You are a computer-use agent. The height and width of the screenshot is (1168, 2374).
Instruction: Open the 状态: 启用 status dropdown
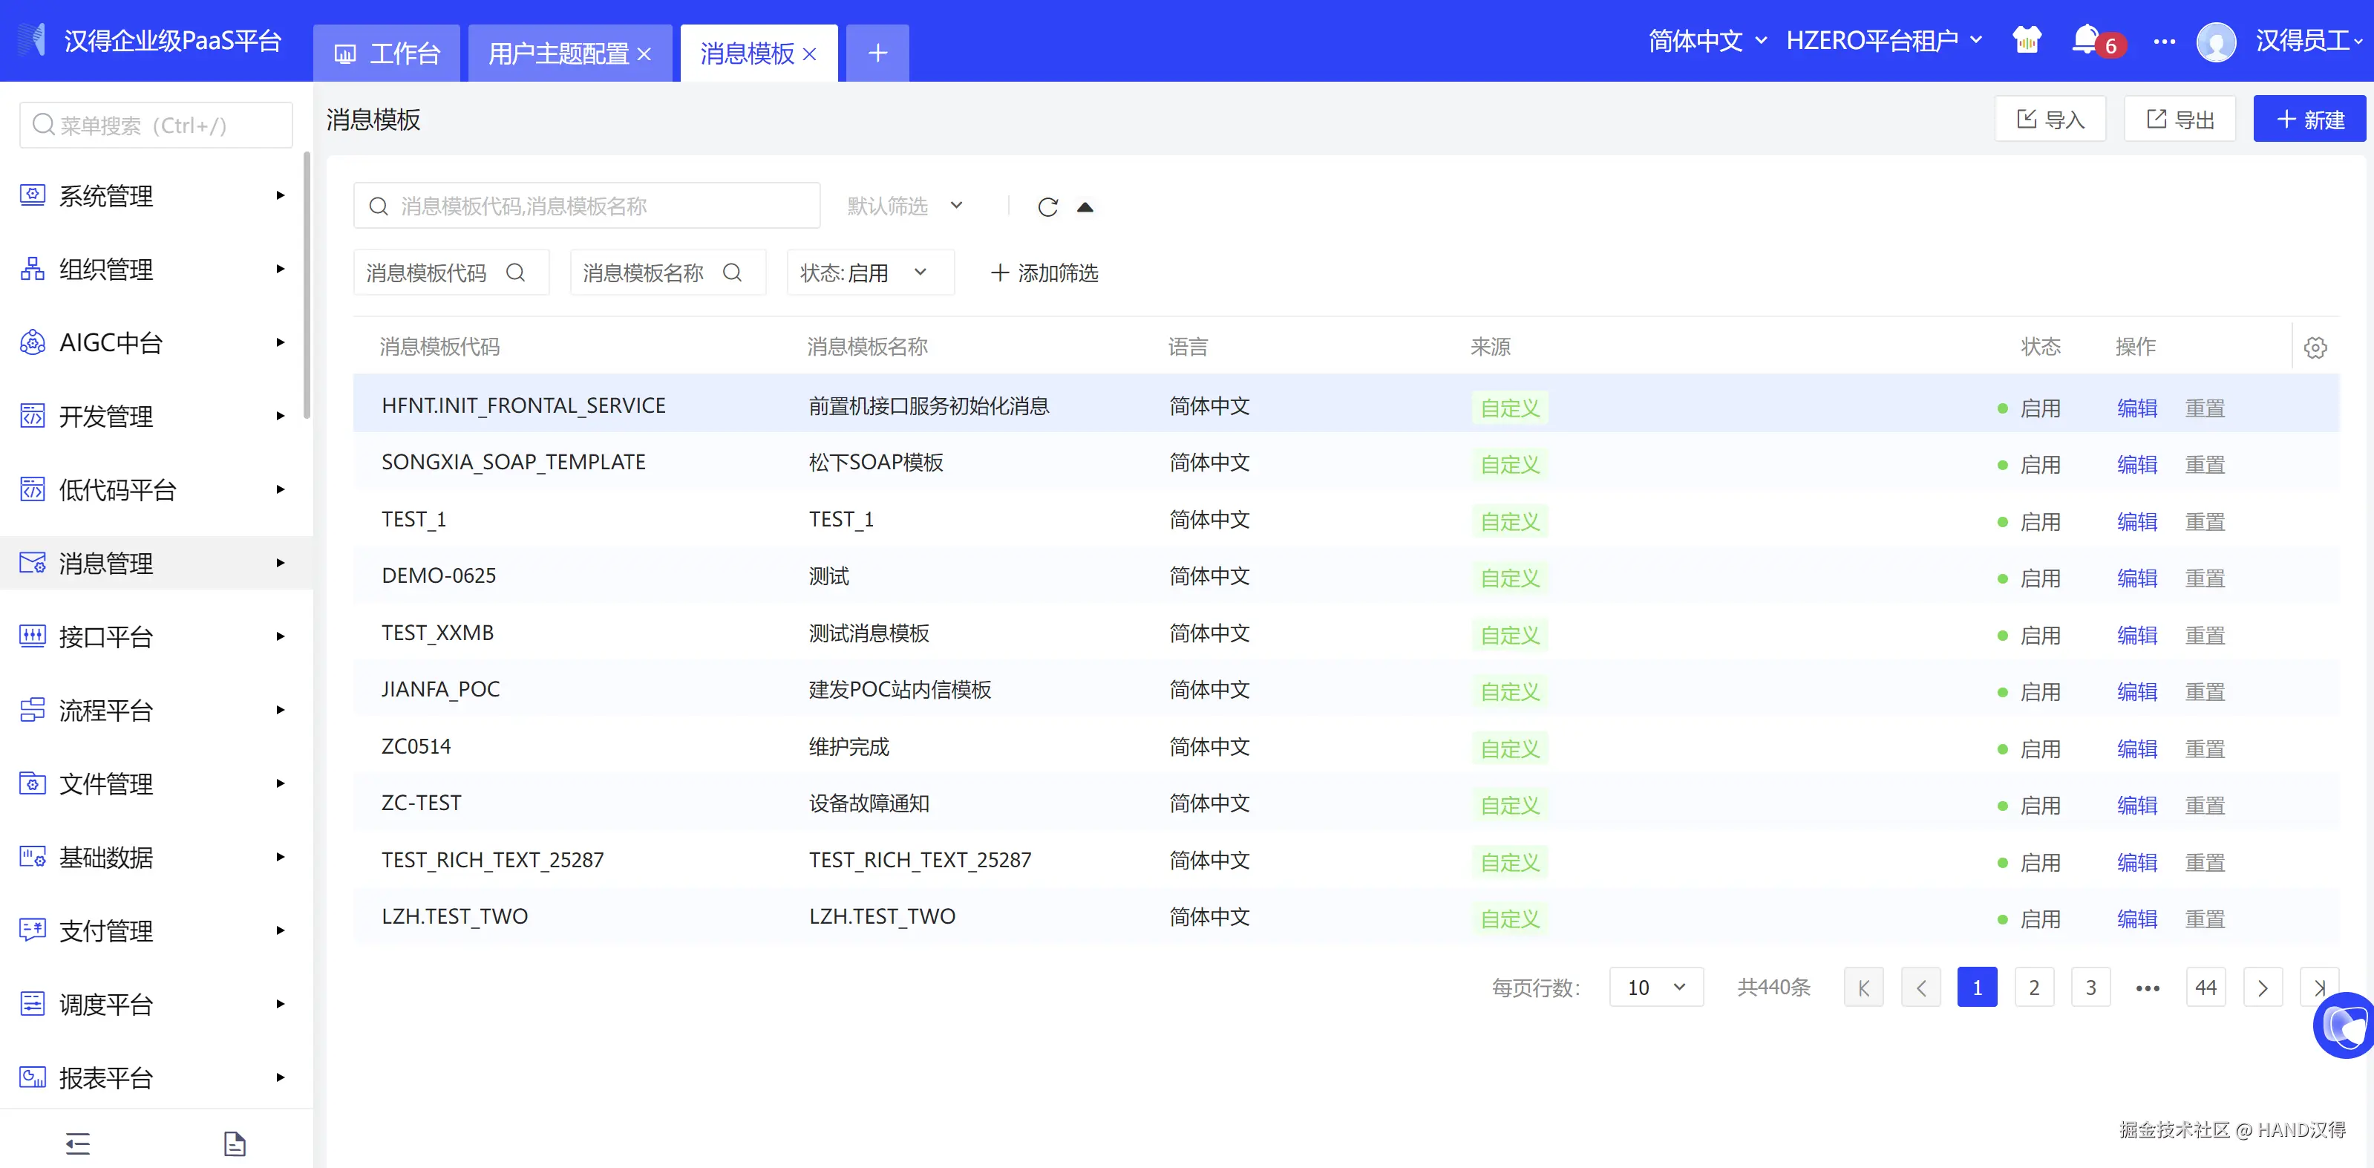pos(869,273)
